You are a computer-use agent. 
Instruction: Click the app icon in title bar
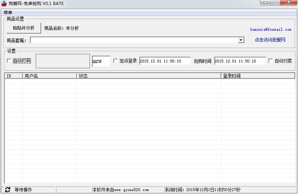coord(4,3)
